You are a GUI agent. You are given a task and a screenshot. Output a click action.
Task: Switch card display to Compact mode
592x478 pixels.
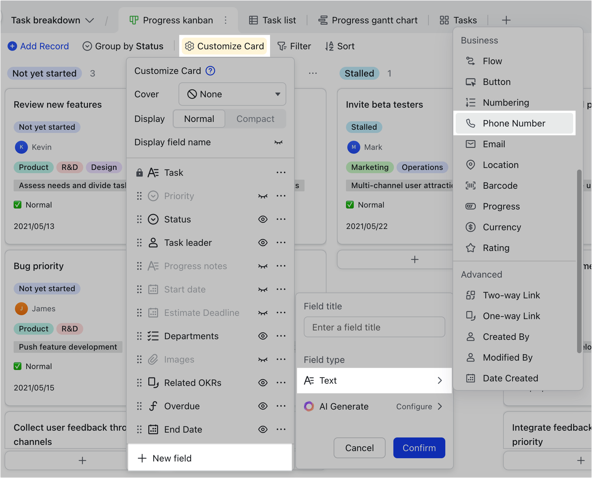[x=255, y=119]
